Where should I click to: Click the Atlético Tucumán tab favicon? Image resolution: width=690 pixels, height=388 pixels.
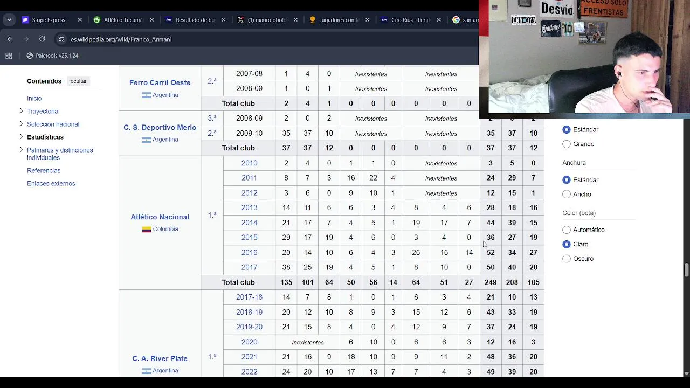96,20
